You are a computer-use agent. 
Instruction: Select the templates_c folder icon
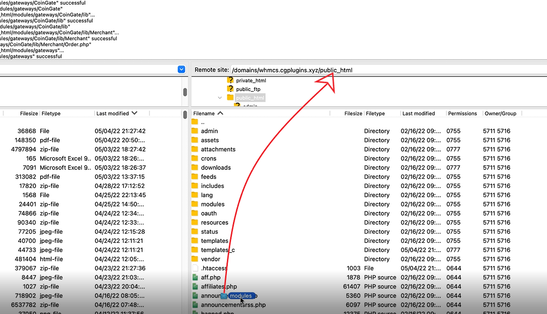coord(195,250)
